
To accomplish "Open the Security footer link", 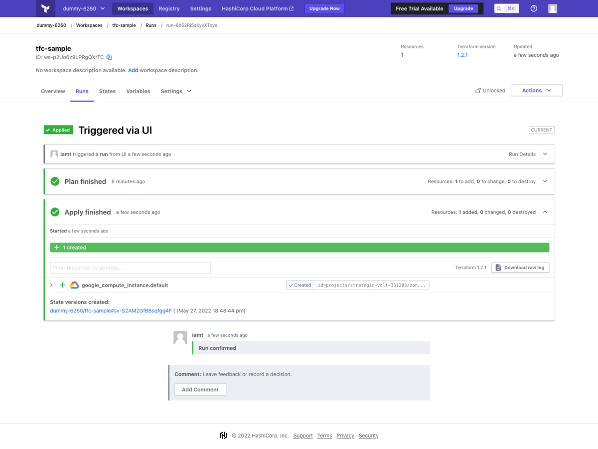I will pos(369,436).
